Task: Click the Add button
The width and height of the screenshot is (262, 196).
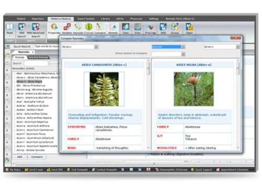Action: tap(19, 157)
